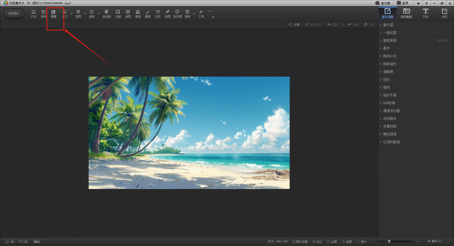Image resolution: width=454 pixels, height=246 pixels.
Task: Toggle the 对比 (Compare) view
Action: (x=317, y=242)
